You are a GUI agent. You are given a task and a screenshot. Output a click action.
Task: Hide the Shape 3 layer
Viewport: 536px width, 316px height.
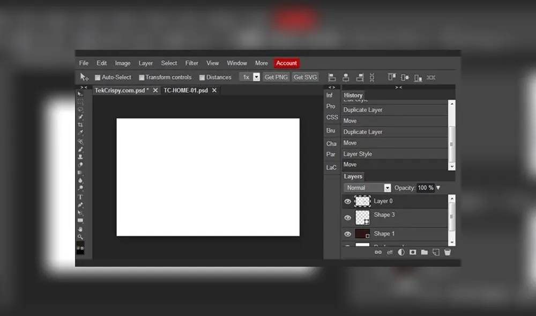[x=348, y=218]
